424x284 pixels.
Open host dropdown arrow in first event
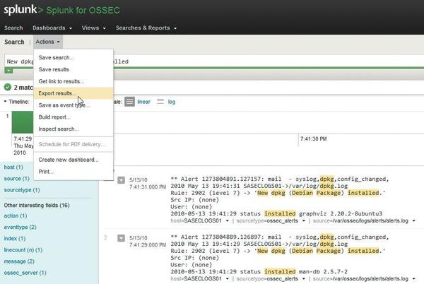pos(227,221)
